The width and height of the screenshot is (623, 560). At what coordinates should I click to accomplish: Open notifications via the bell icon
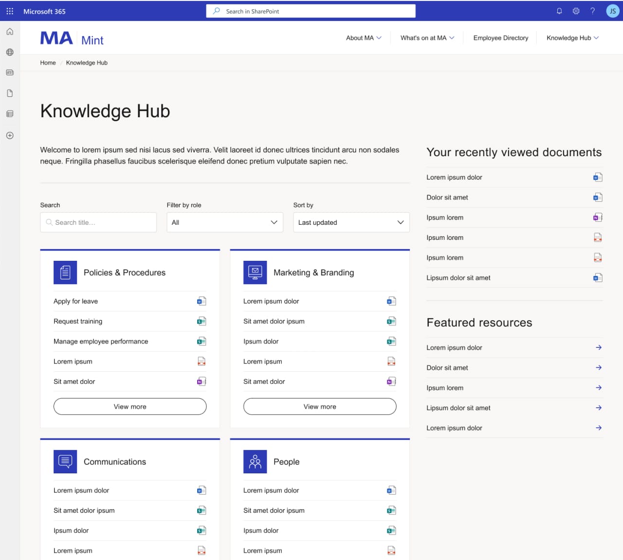click(x=559, y=11)
